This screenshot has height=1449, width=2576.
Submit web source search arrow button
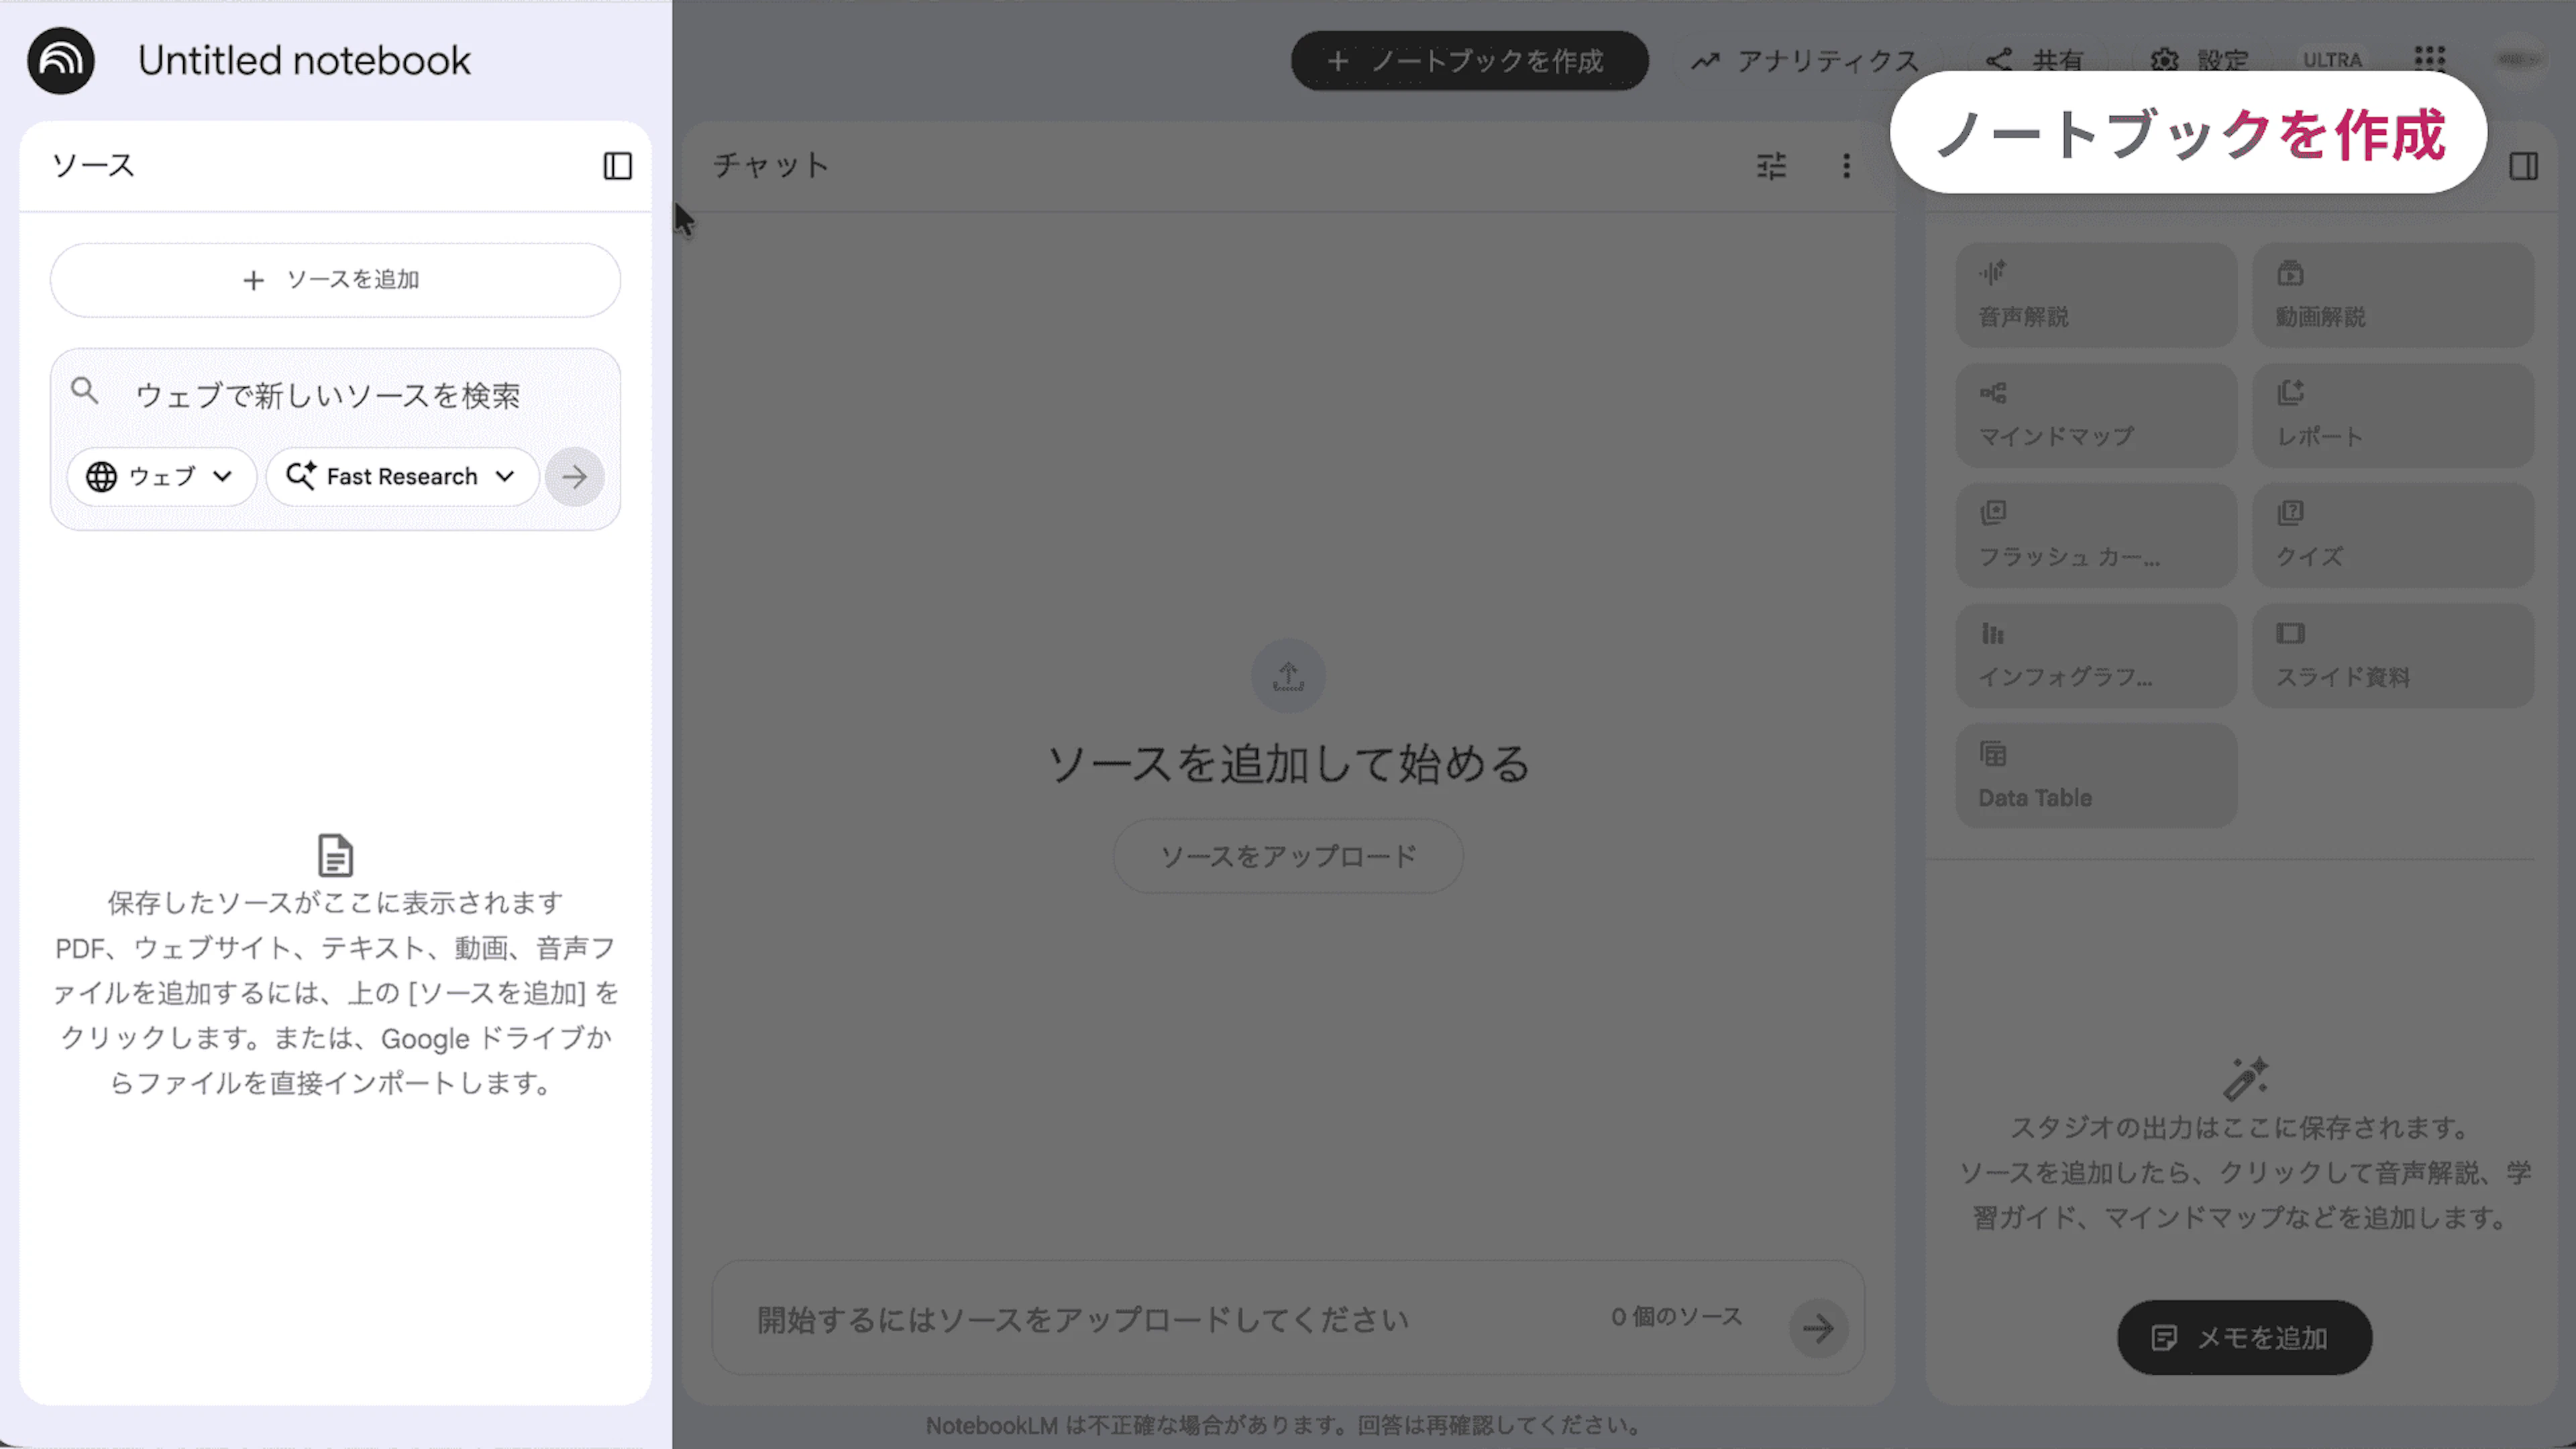click(x=574, y=477)
